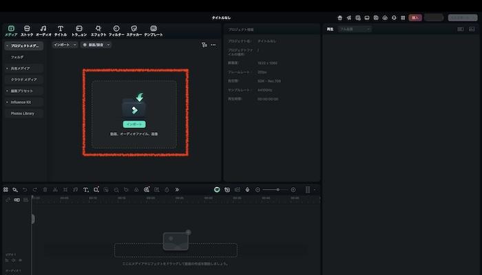Toggle the link icon at timeline header

click(17, 199)
